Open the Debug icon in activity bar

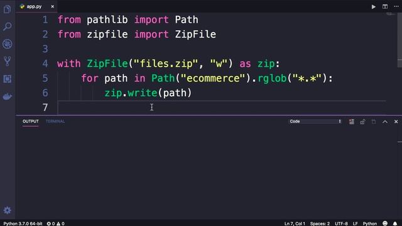tap(7, 44)
